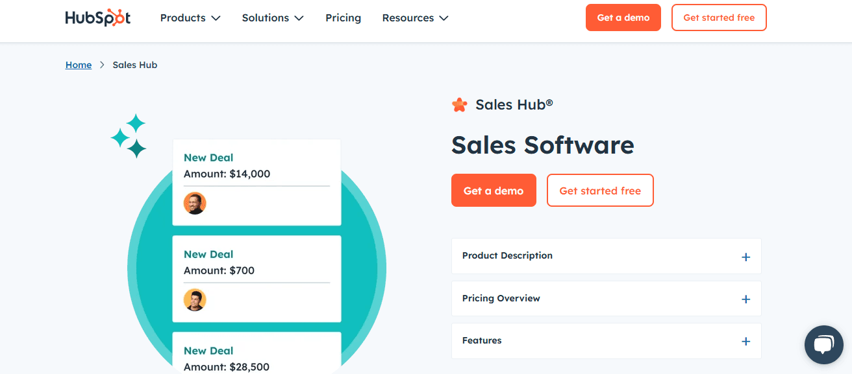852x374 pixels.
Task: Click the teal sparkle stars graphic
Action: (129, 136)
